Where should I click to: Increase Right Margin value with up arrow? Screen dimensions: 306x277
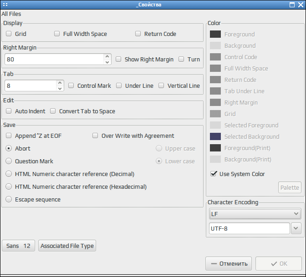pyautogui.click(x=107, y=56)
